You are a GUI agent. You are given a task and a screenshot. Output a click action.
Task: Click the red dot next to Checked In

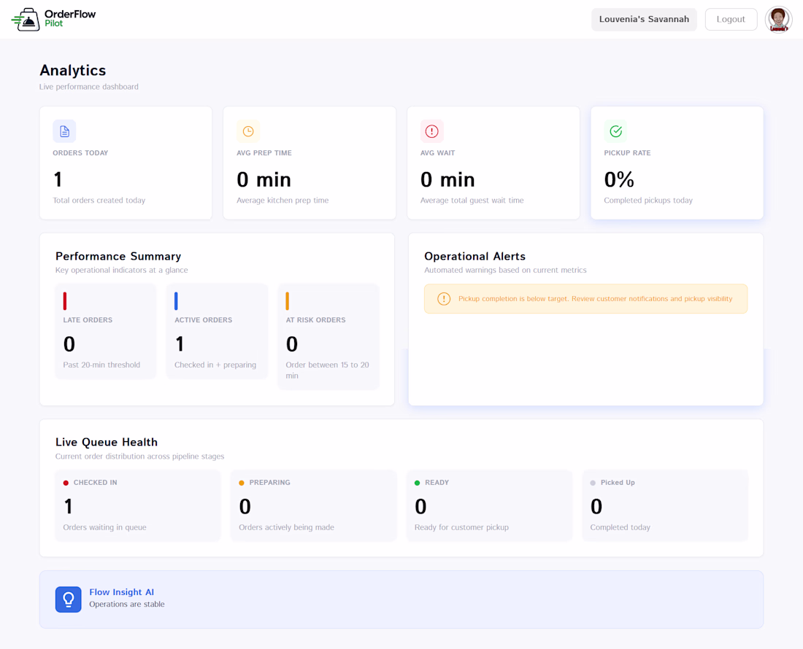[x=66, y=483]
